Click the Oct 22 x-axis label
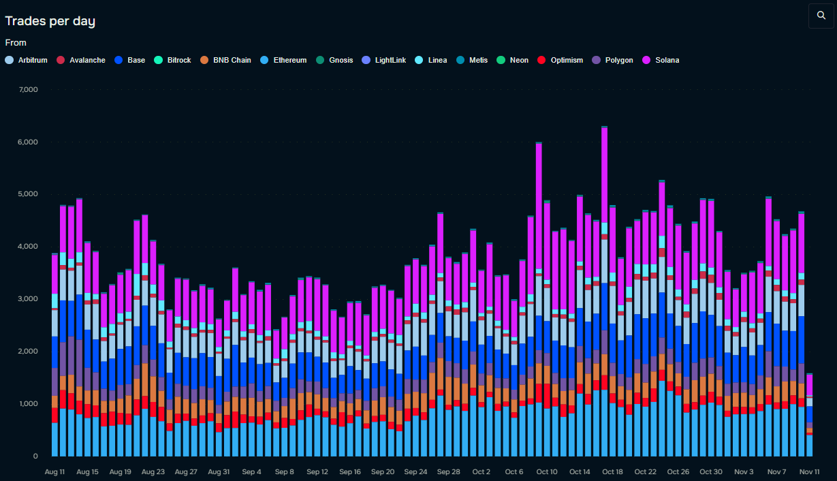 coord(645,471)
